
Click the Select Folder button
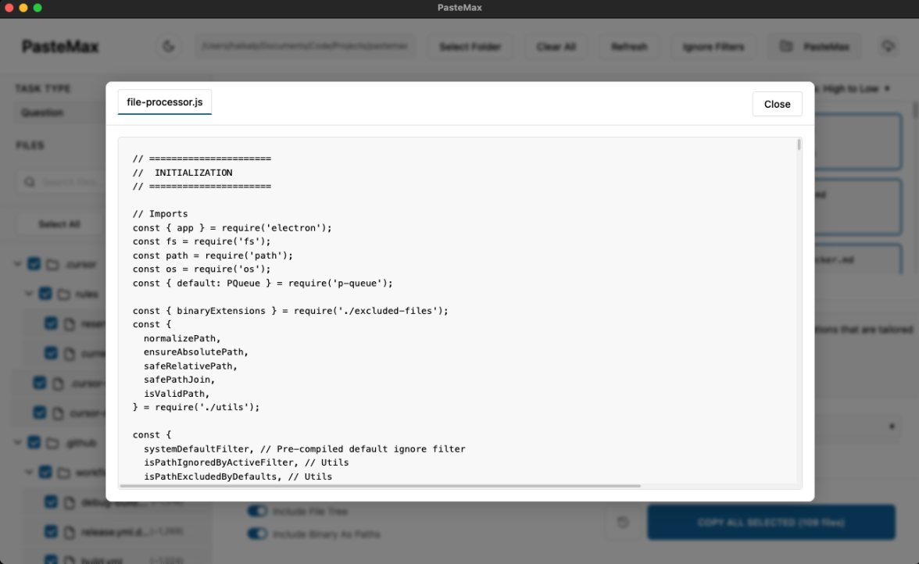tap(470, 47)
